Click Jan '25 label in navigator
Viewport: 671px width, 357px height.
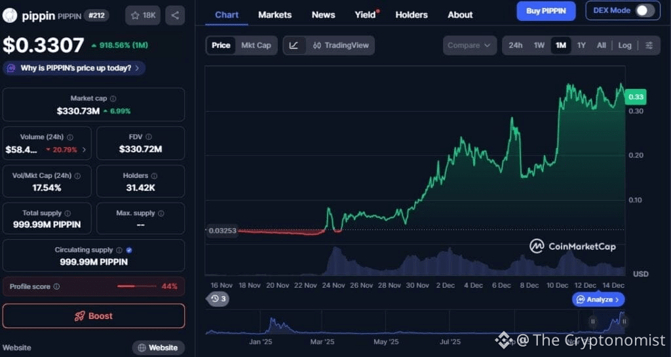pyautogui.click(x=261, y=341)
